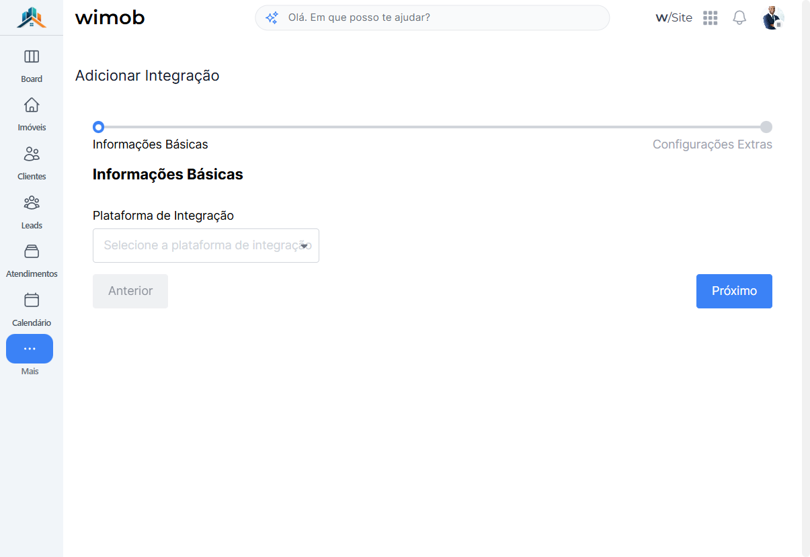810x557 pixels.
Task: Select the Configurações Extras step marker
Action: 766,127
